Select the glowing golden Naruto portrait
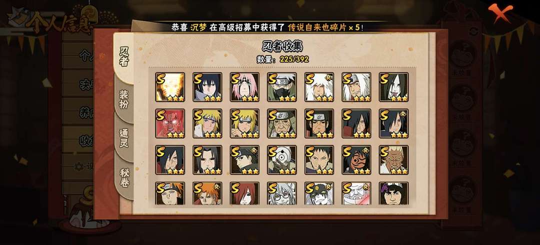This screenshot has width=540, height=245. [170, 87]
